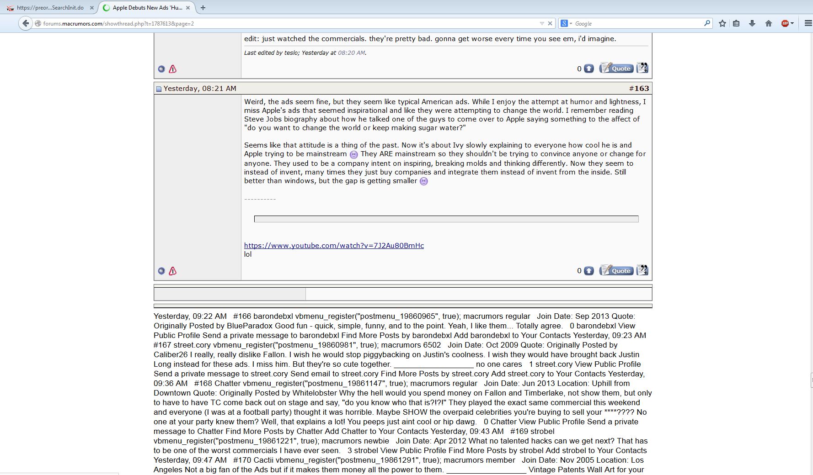Upvote teslo's post with arrow icon

click(x=589, y=69)
